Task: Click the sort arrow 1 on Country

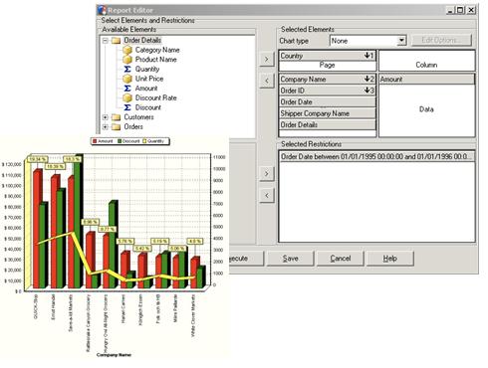Action: coord(368,56)
